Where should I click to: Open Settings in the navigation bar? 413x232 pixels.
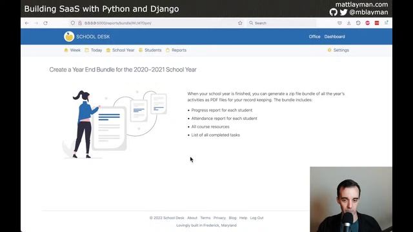pos(341,50)
